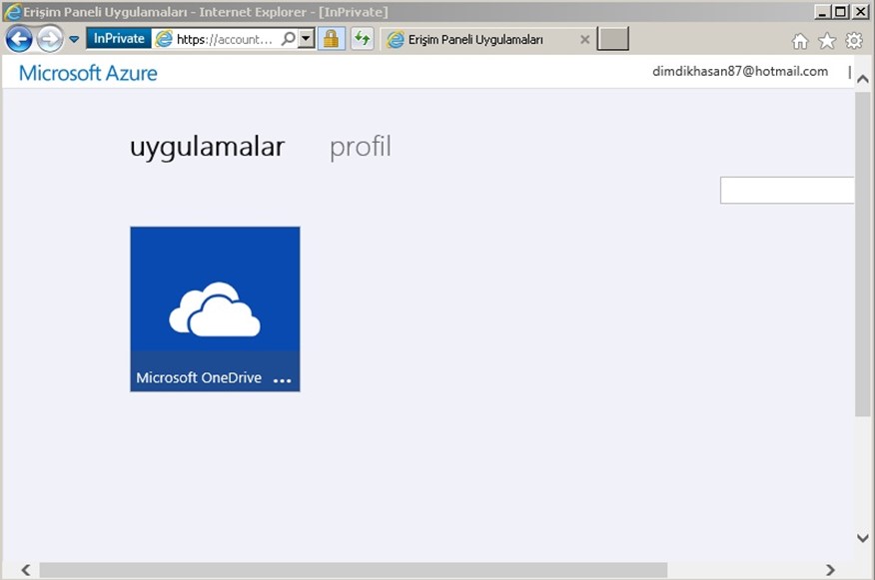This screenshot has height=580, width=875.
Task: Click the browser Forward arrow button
Action: click(50, 39)
